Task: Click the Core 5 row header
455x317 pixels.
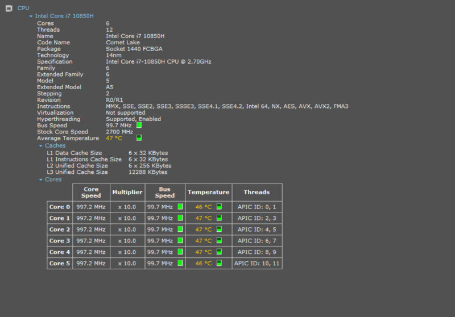Action: click(60, 264)
